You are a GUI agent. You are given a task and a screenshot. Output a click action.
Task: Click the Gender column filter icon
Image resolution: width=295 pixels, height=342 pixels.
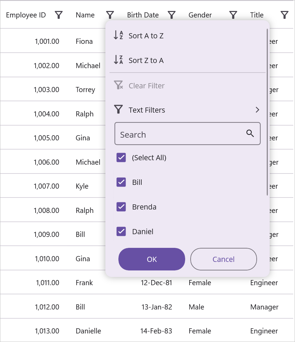click(x=233, y=15)
